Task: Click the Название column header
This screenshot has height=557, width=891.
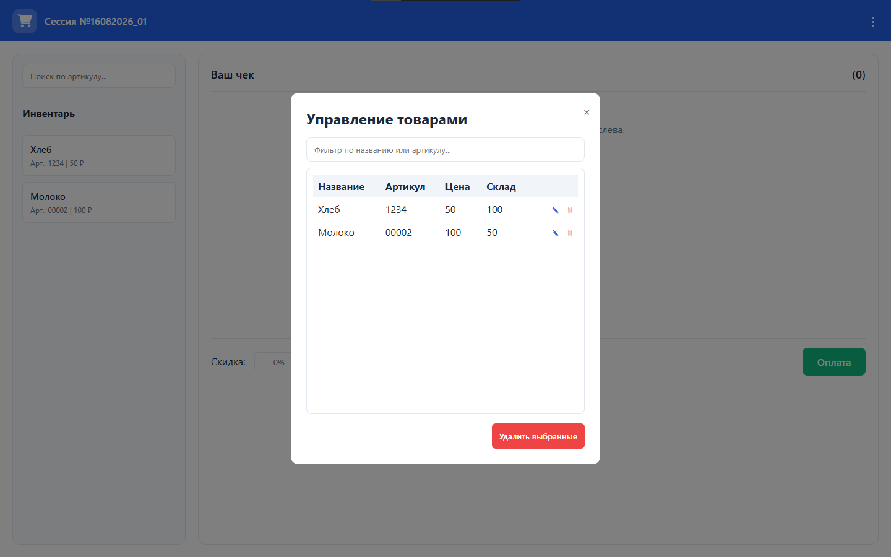Action: 342,187
